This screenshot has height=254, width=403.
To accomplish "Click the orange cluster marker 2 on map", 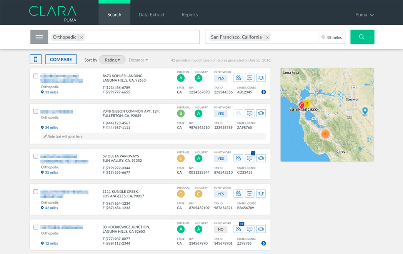I will pyautogui.click(x=325, y=134).
